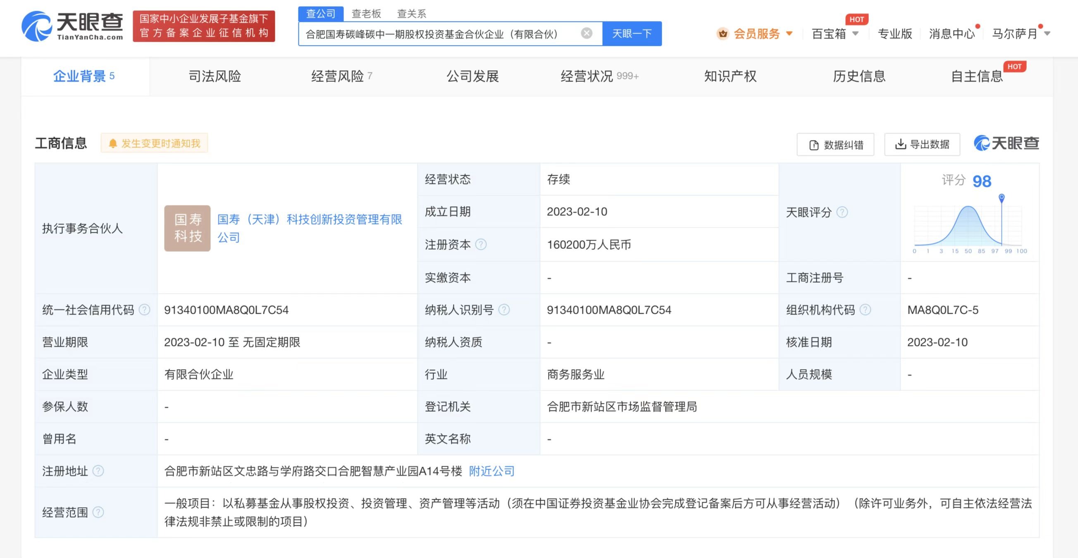Screen dimensions: 1078x558
Task: Click the score marker on the 评分 chart
Action: (1002, 196)
